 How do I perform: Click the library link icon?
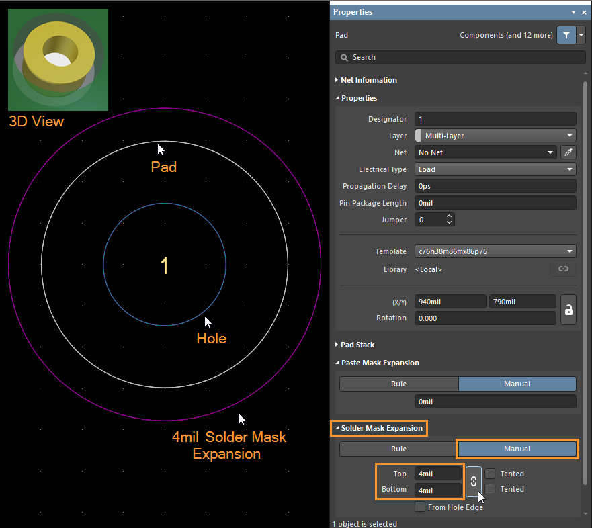pyautogui.click(x=563, y=269)
